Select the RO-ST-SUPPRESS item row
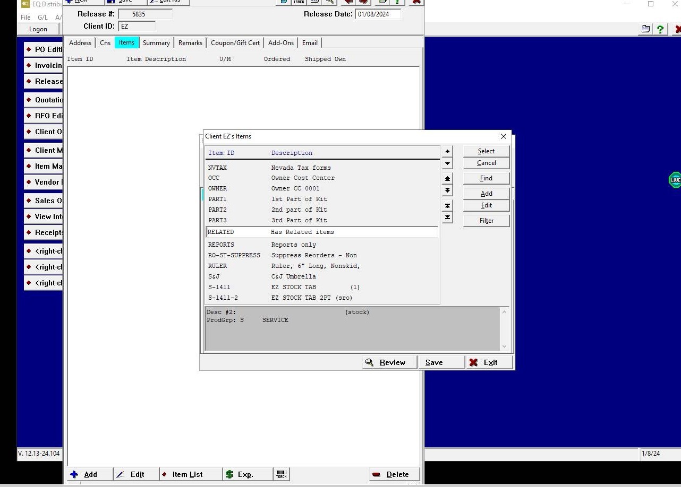This screenshot has height=487, width=681. (x=322, y=255)
